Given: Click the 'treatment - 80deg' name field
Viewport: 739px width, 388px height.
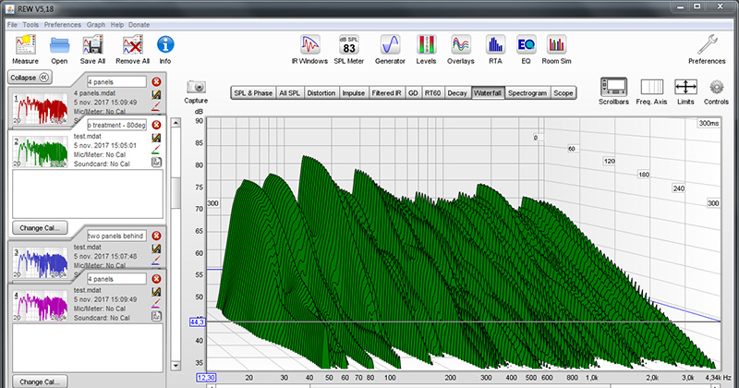Looking at the screenshot, I should [x=117, y=125].
